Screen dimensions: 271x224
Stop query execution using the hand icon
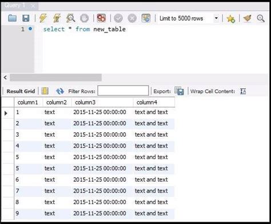pyautogui.click(x=84, y=18)
